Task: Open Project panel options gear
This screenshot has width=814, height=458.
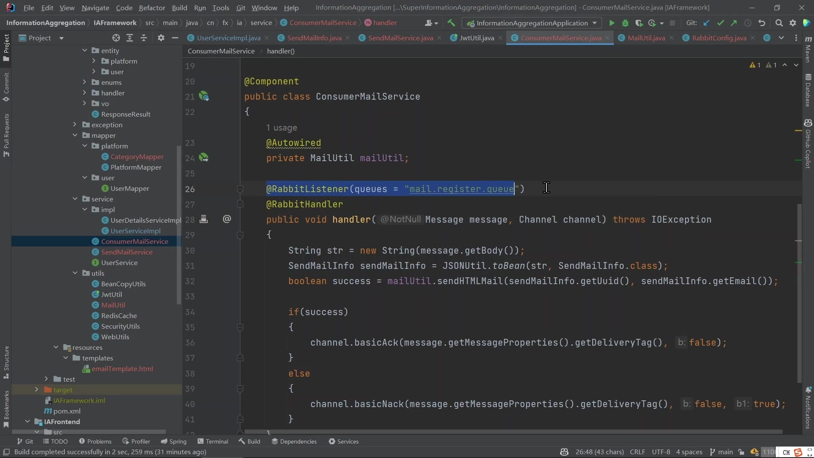Action: (x=161, y=38)
